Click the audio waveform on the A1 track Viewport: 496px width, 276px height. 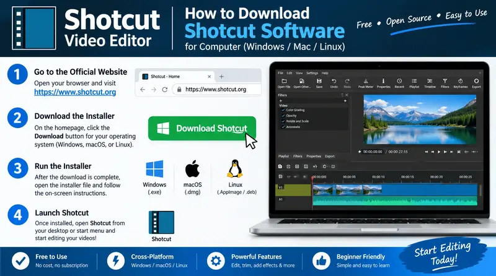point(395,202)
